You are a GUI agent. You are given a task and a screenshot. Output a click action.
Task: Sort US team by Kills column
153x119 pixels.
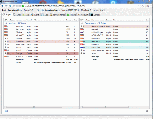pyautogui.click(x=76, y=20)
